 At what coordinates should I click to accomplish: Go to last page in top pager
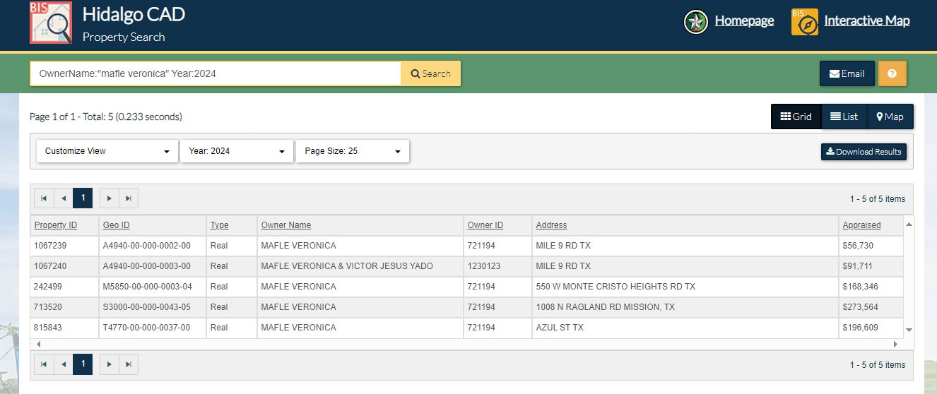point(129,198)
